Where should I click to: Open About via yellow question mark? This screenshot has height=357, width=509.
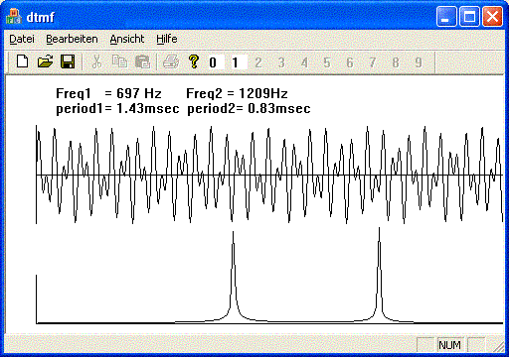click(x=194, y=61)
